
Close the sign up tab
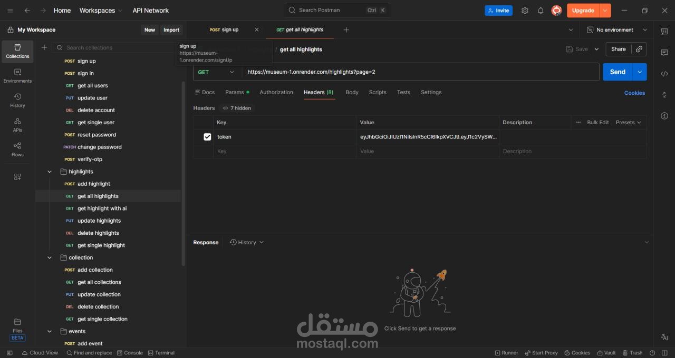click(257, 30)
